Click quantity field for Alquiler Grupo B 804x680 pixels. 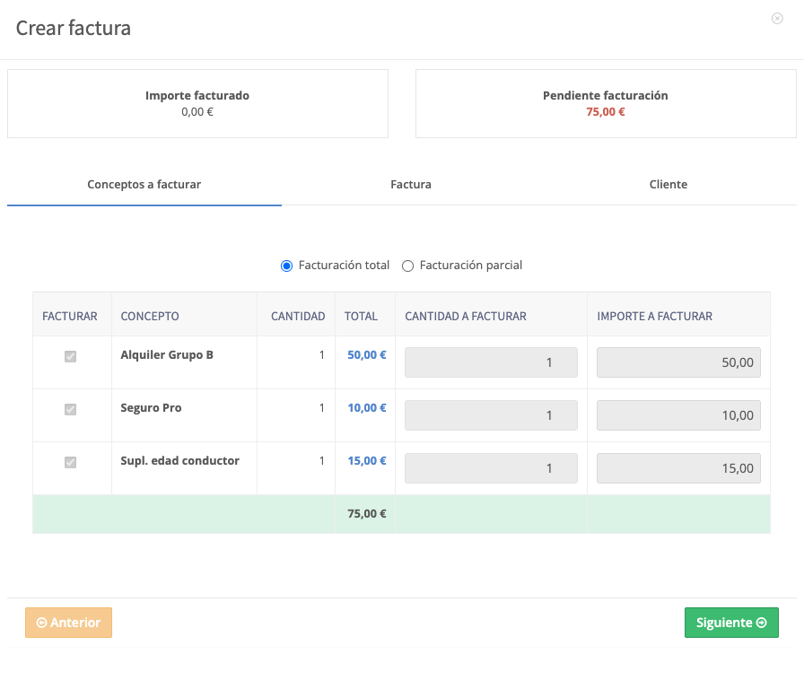click(491, 362)
